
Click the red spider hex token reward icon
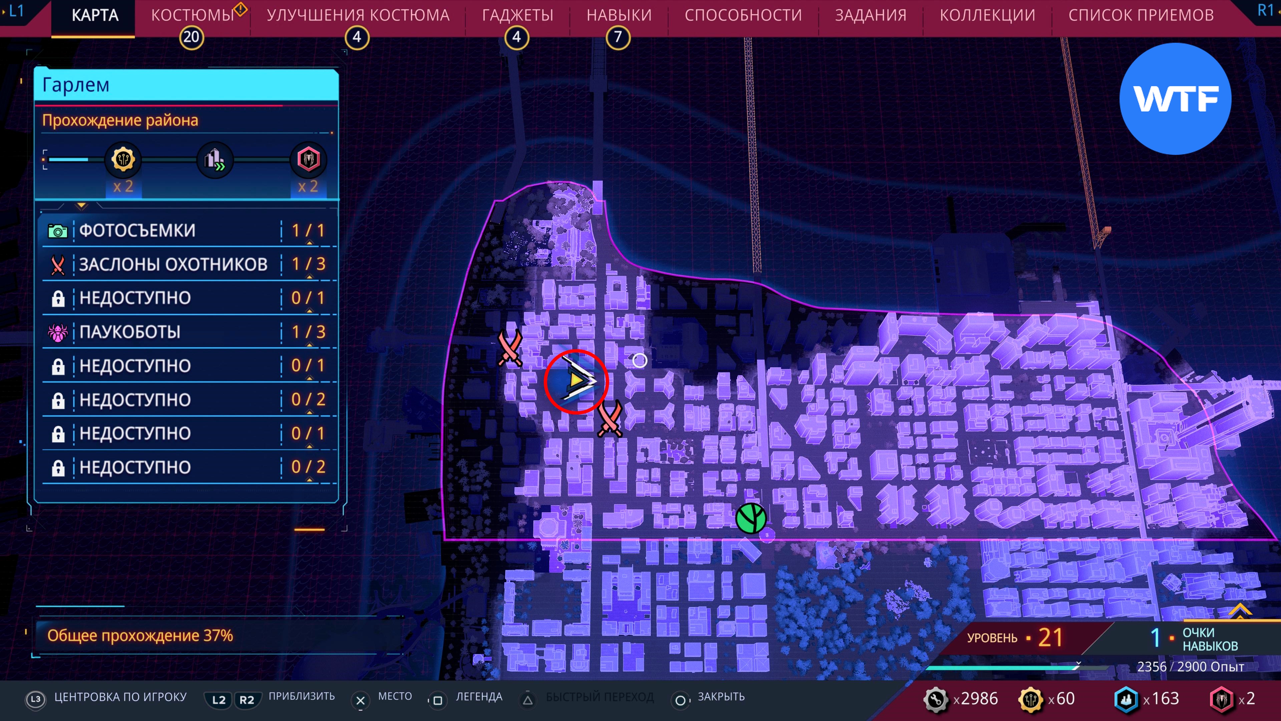pyautogui.click(x=308, y=160)
